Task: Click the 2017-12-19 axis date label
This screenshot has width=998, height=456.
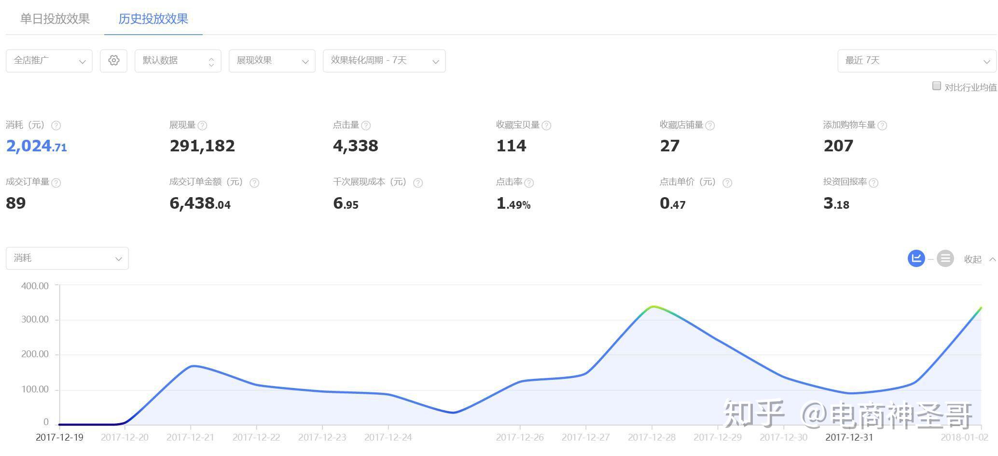Action: [x=59, y=438]
